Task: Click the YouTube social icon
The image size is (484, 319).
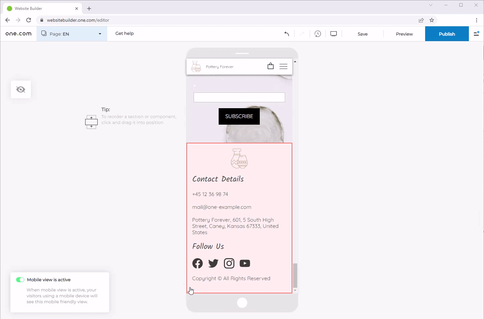Action: (245, 263)
